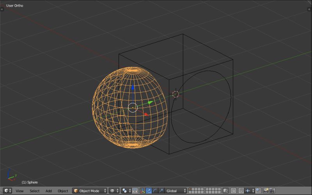Toggle the 3D manipulator axes icon

[x=143, y=191]
